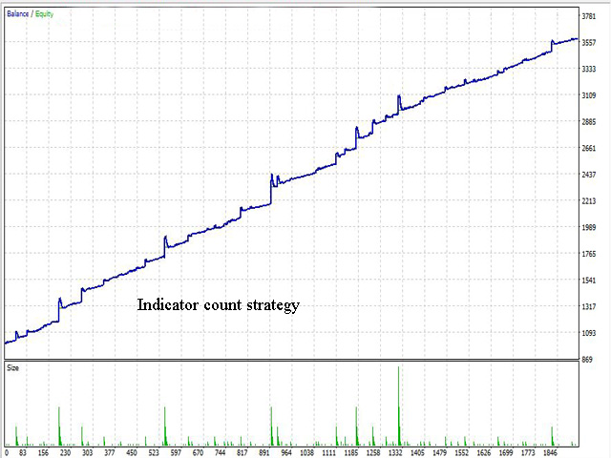Click the green 'Equity' legend label
This screenshot has width=611, height=458.
pyautogui.click(x=44, y=14)
